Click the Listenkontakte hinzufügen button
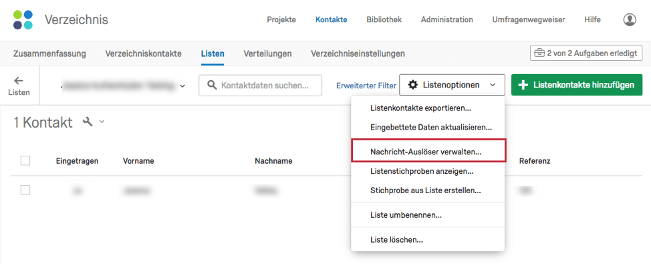651x264 pixels. point(577,85)
